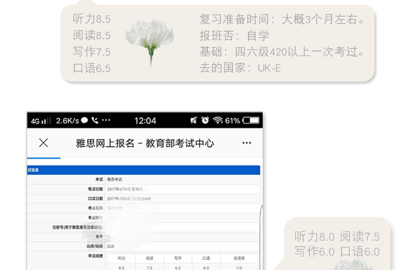Tap the chat bubble notification icon

pyautogui.click(x=84, y=120)
